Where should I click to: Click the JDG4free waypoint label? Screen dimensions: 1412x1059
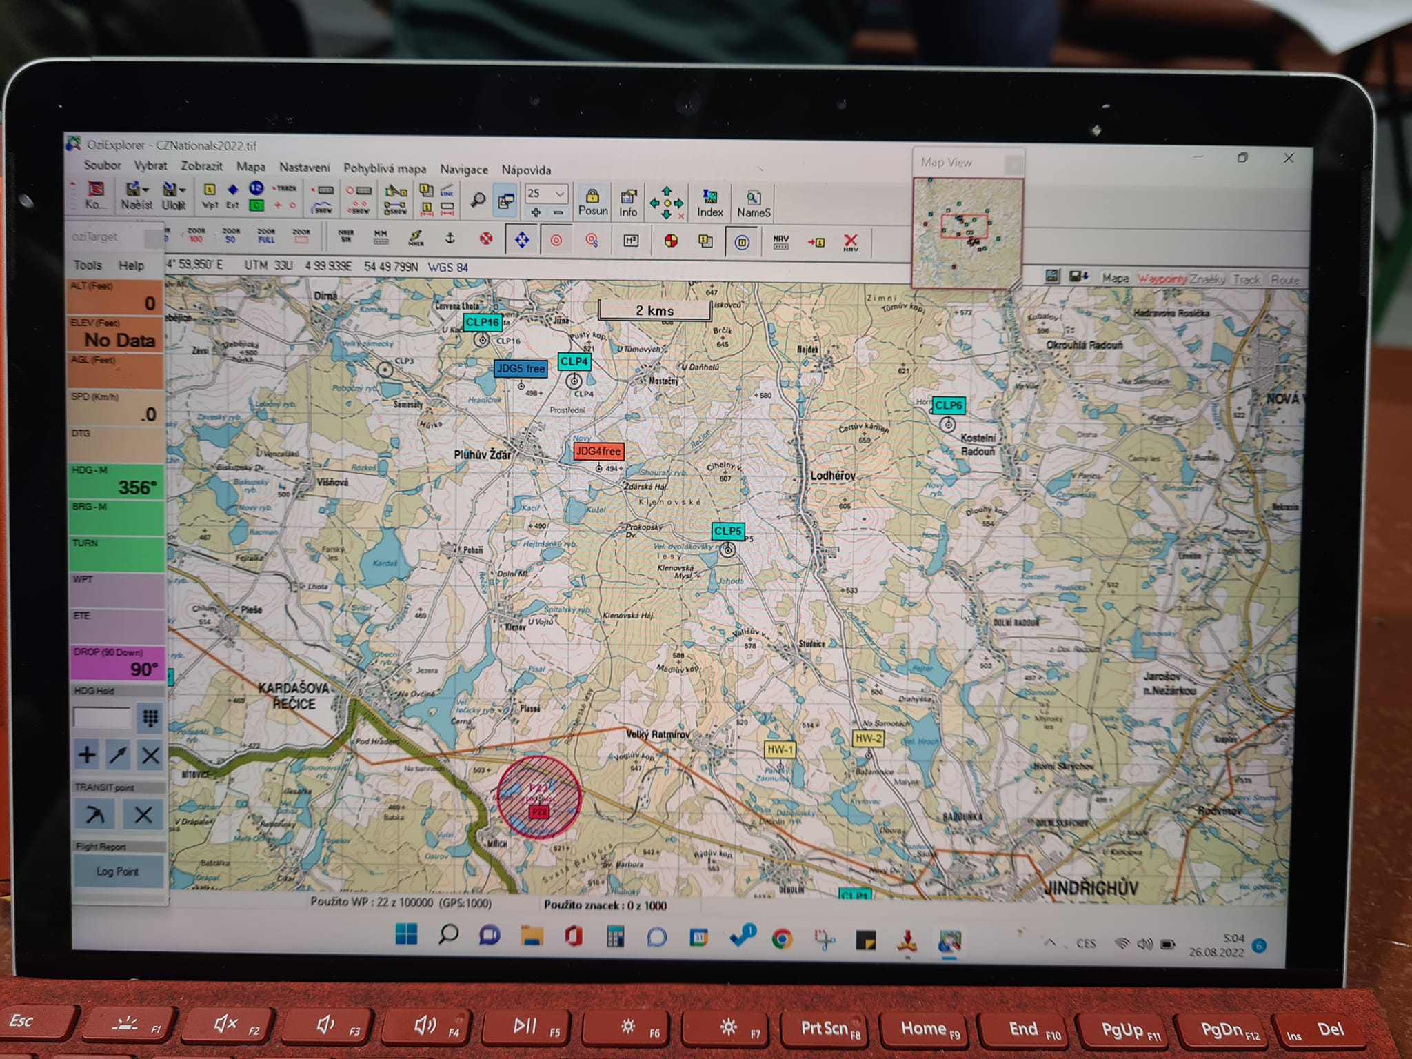tap(598, 452)
